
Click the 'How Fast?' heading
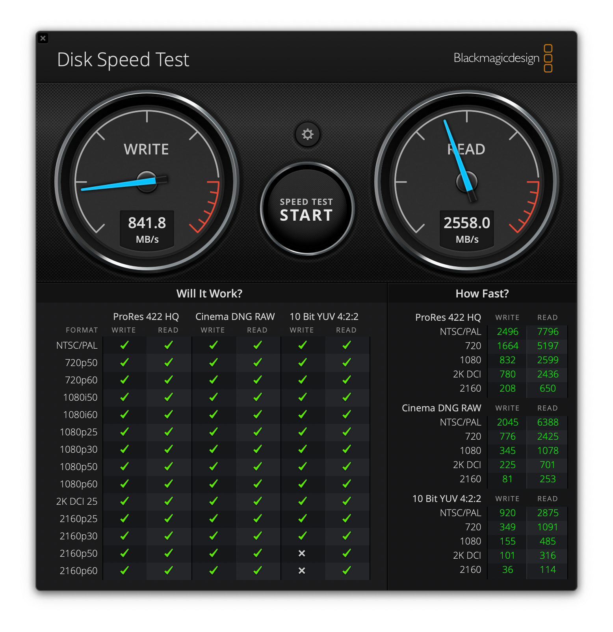[x=482, y=294]
